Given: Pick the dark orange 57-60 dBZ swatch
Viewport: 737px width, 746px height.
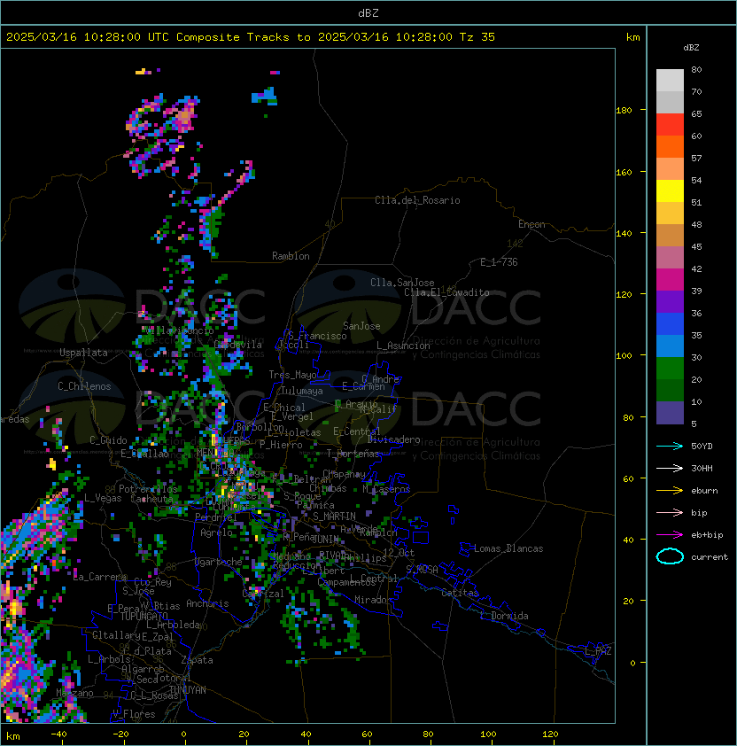Looking at the screenshot, I should 670,147.
